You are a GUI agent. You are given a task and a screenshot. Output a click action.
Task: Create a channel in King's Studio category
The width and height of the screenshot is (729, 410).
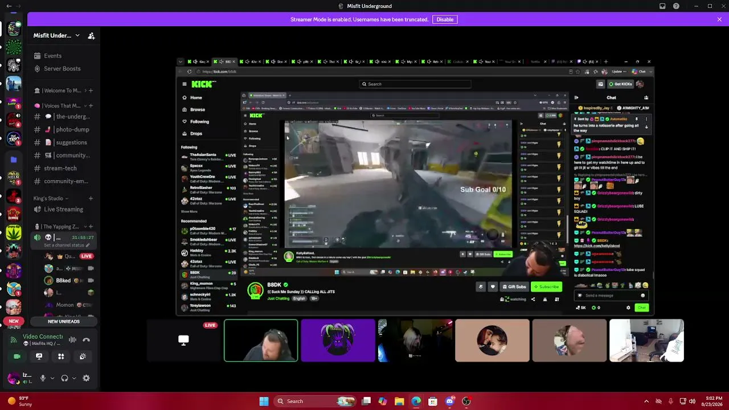(x=91, y=199)
